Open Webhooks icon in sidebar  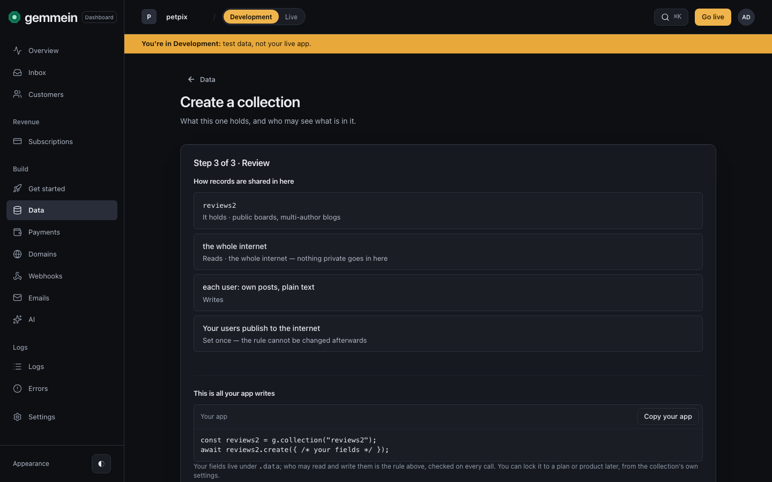(x=18, y=276)
